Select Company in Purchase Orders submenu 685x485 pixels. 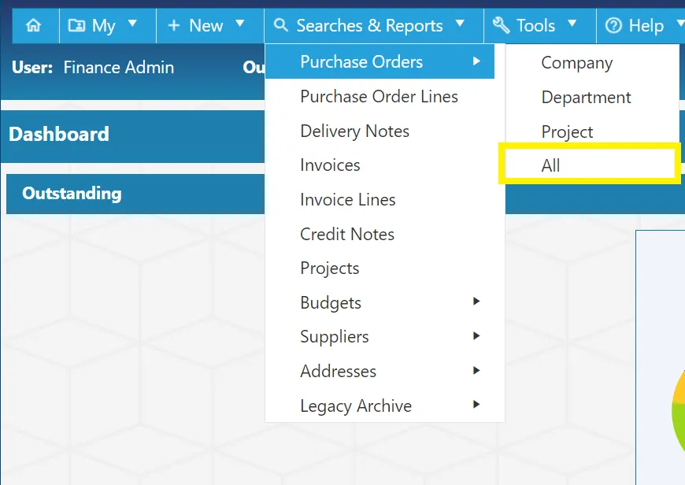click(x=592, y=63)
